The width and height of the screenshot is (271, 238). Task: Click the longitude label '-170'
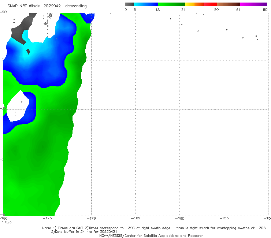click(92, 218)
